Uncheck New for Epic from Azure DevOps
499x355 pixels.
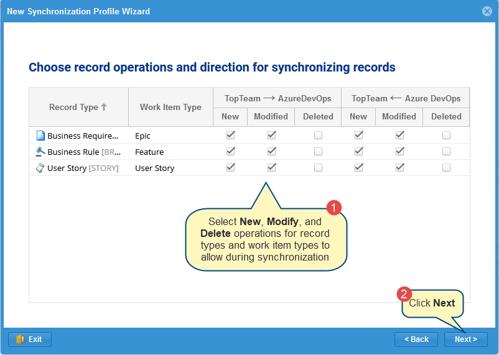click(x=358, y=135)
